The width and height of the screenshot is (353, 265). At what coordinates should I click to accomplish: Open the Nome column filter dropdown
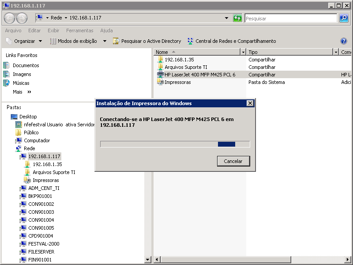click(x=243, y=52)
